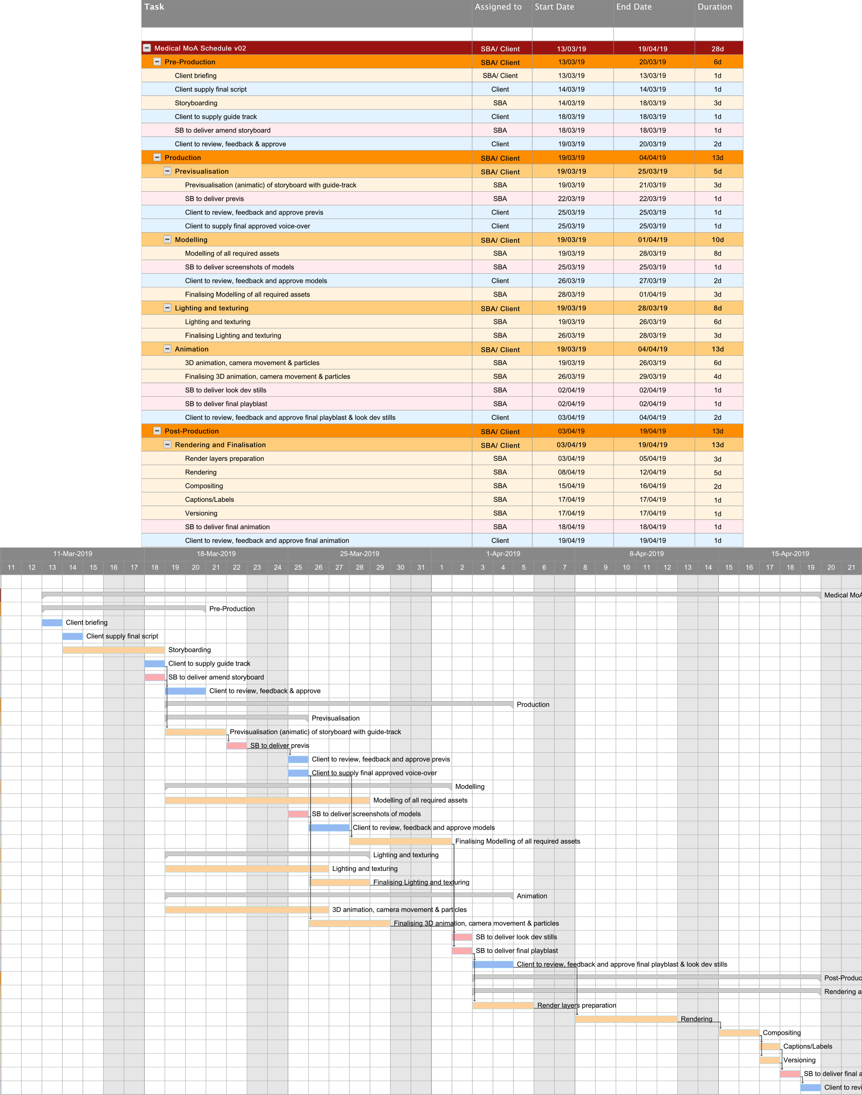Collapse the Modelling subgroup
The width and height of the screenshot is (862, 1095).
coord(167,239)
